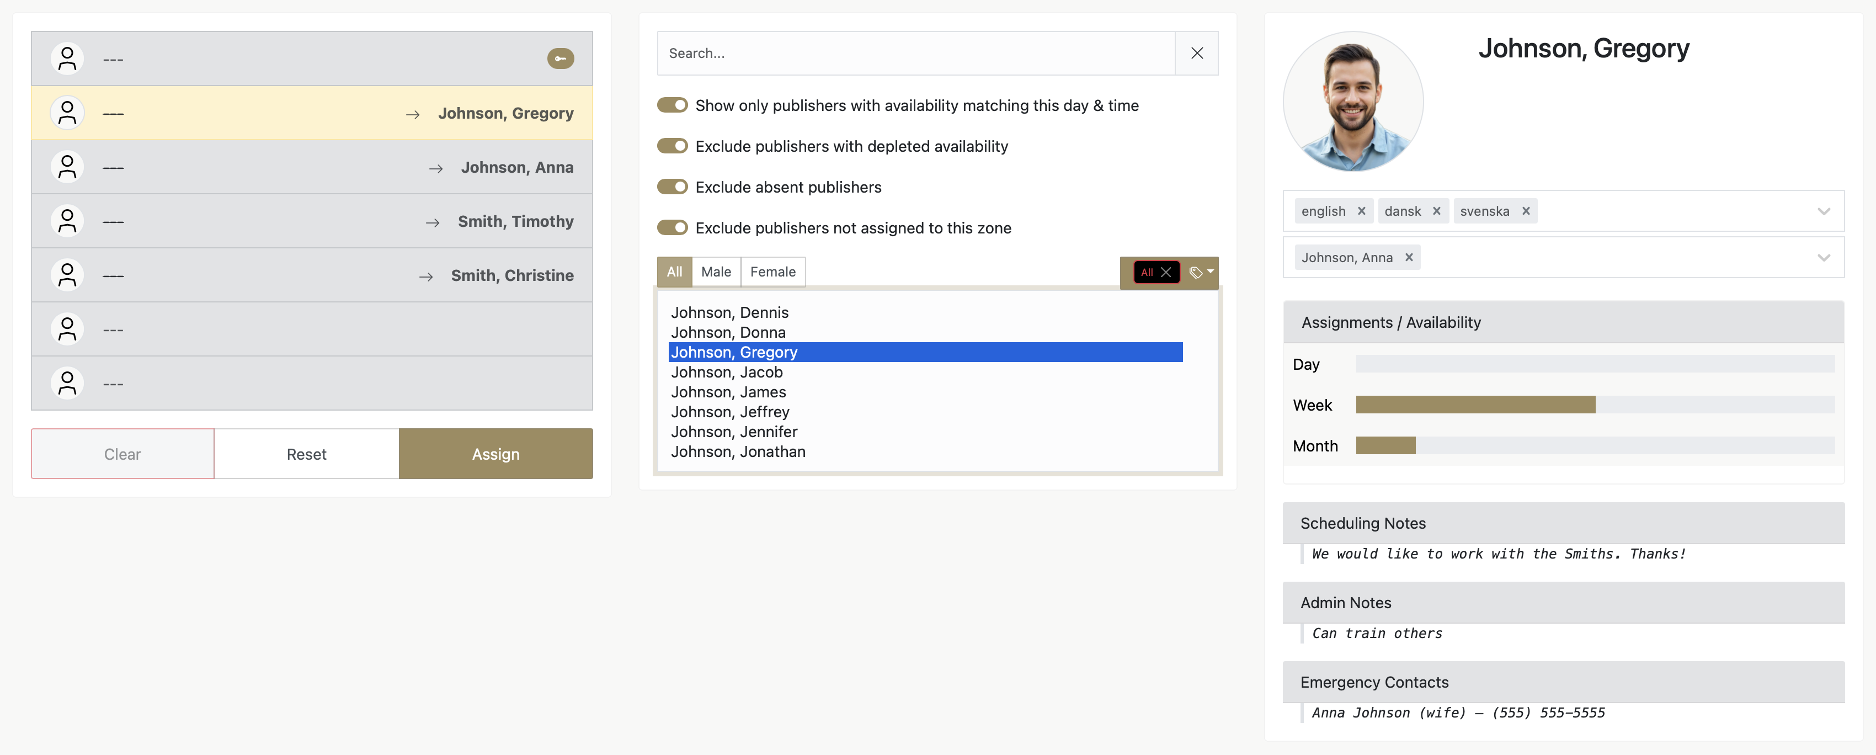Remove the red All tag filter

coord(1166,272)
